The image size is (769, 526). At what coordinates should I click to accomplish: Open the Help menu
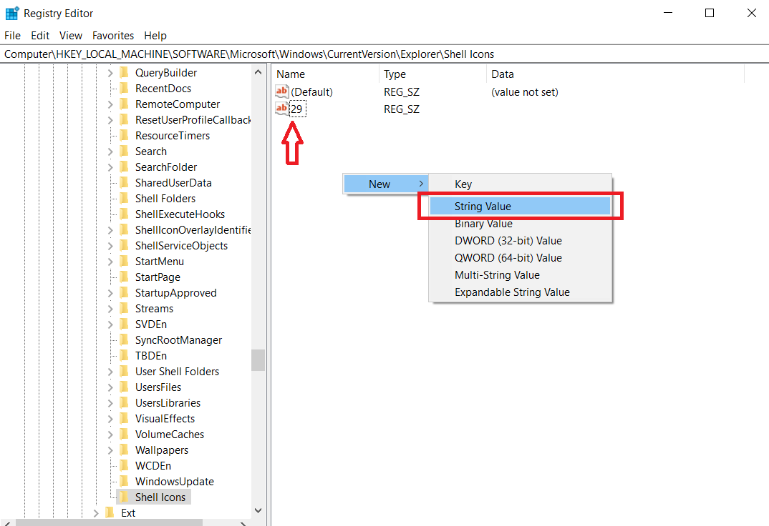click(155, 36)
